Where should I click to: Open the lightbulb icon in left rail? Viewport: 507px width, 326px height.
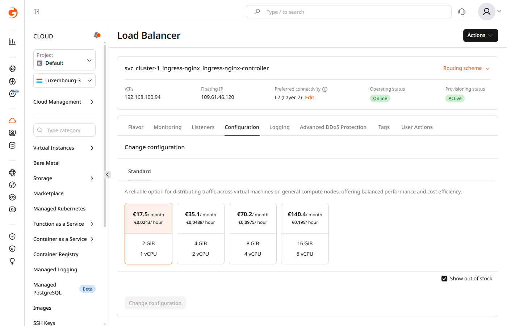coord(12,261)
